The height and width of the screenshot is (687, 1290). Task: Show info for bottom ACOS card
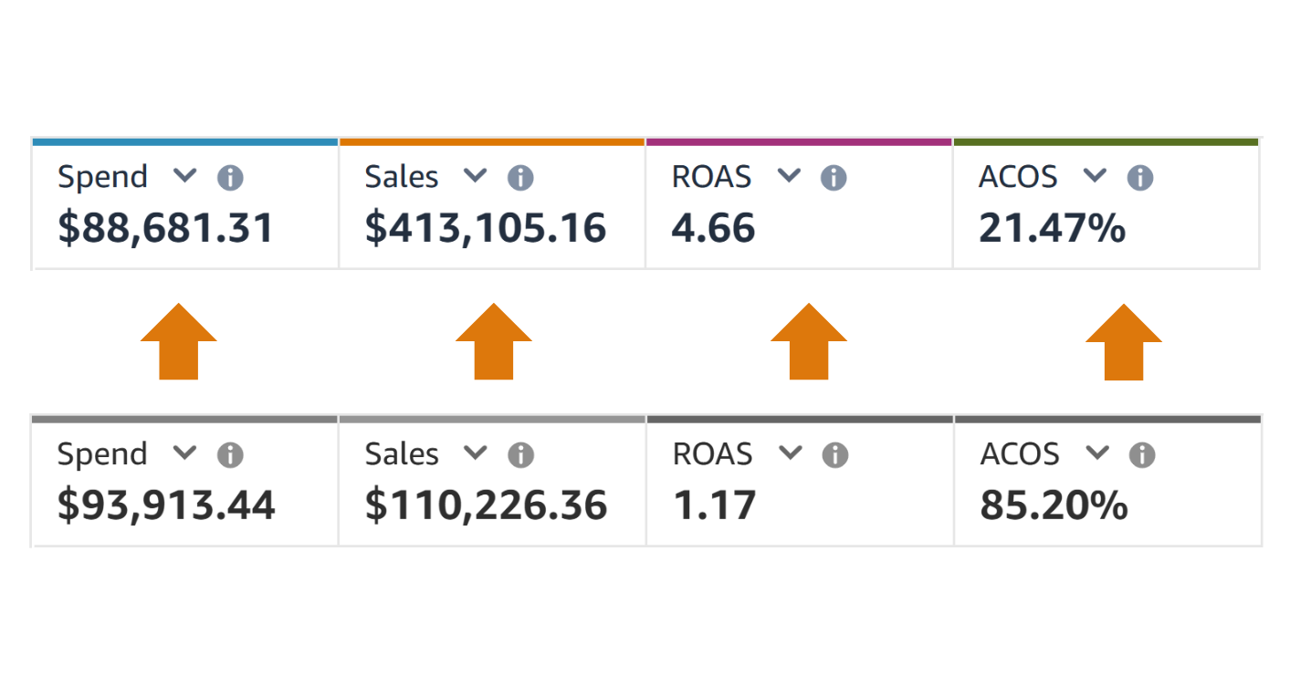pos(1142,454)
